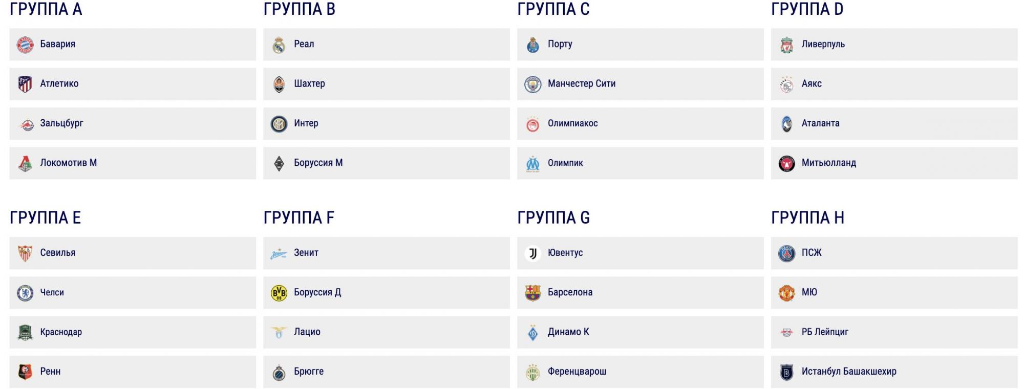Click the PSG club crest
This screenshot has height=389, width=1024.
pos(786,253)
